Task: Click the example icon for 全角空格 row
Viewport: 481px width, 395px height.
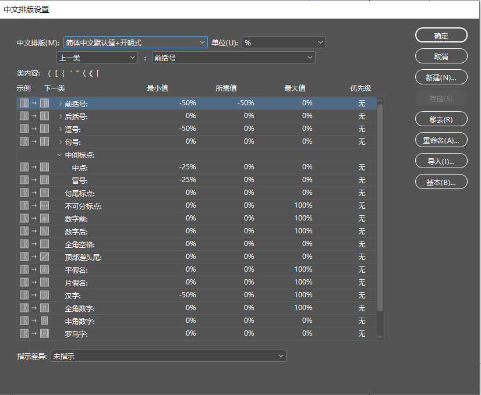Action: pos(34,244)
